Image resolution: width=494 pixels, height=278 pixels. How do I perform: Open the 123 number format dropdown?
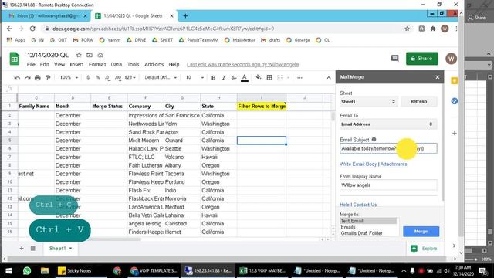click(130, 77)
